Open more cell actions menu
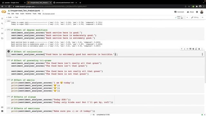 point(202,49)
